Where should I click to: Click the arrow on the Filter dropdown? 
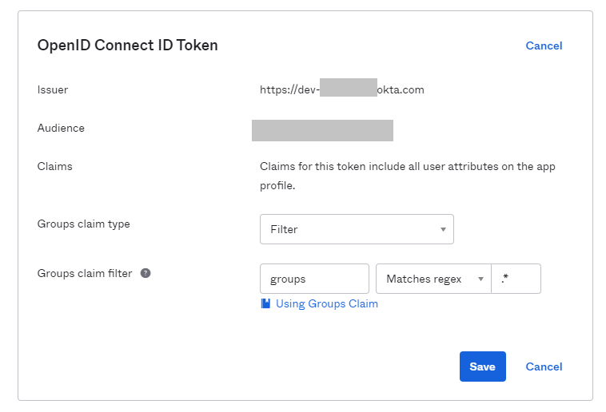[443, 230]
